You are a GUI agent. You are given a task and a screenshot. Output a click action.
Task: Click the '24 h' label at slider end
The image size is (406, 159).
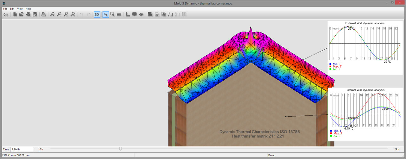tap(396, 149)
